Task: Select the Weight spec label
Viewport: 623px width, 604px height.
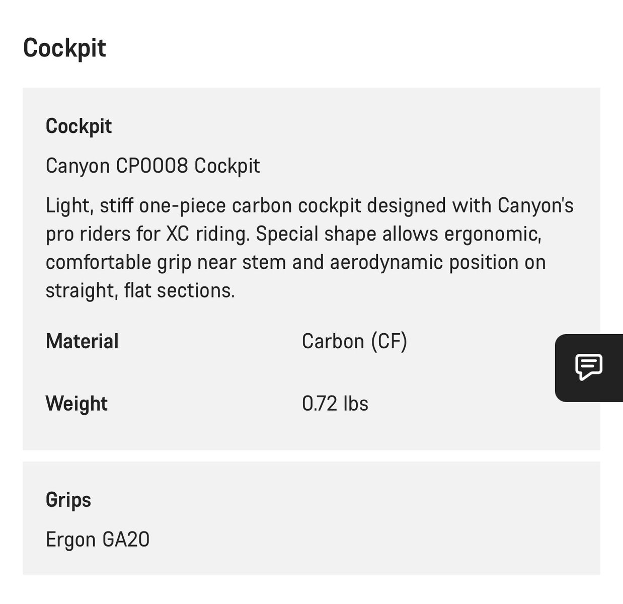Action: click(76, 404)
